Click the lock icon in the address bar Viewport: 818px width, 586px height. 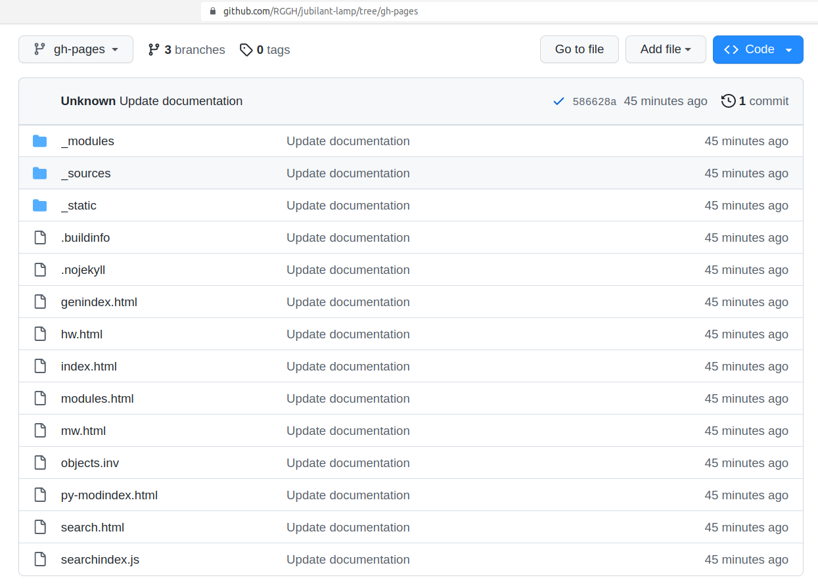[212, 11]
